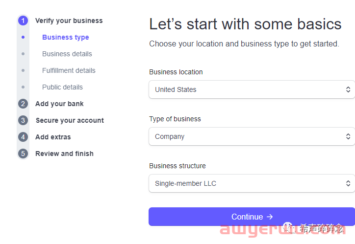Click the step 5 number circle
Screen dimensions: 355x244
point(23,154)
